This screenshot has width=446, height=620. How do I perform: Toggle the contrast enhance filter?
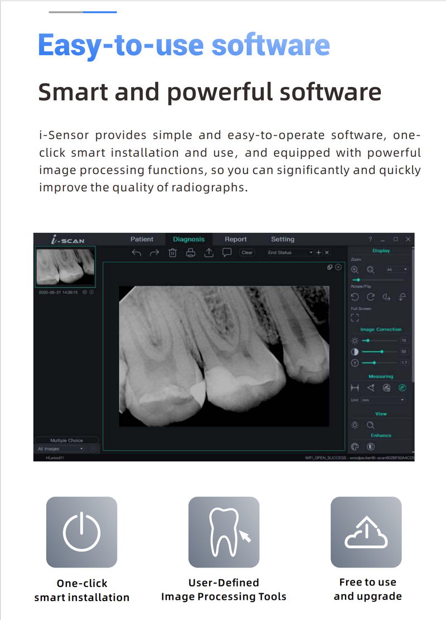pyautogui.click(x=369, y=445)
